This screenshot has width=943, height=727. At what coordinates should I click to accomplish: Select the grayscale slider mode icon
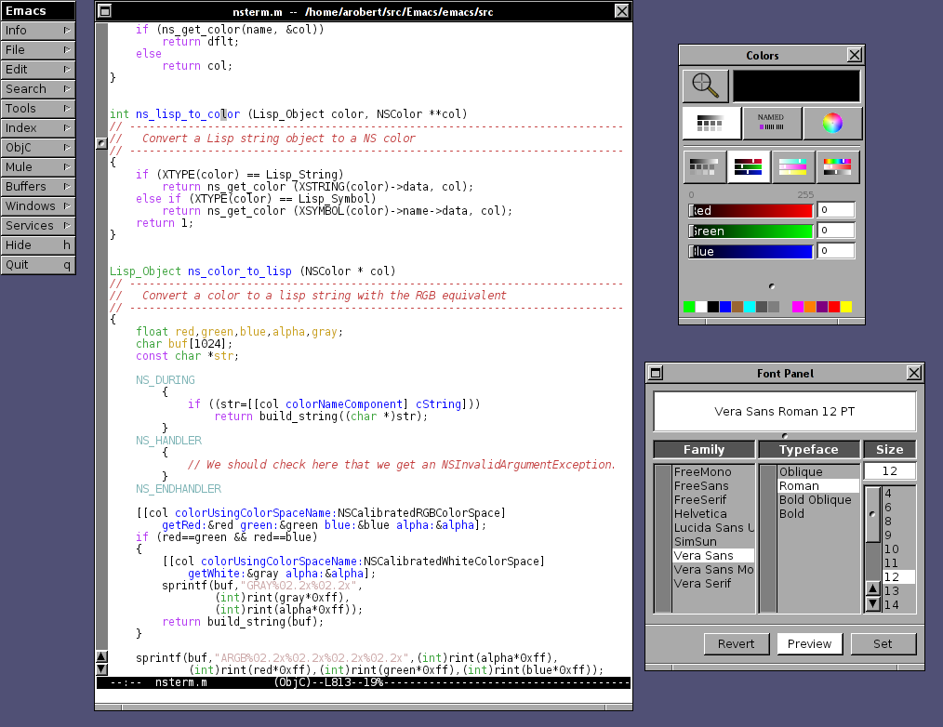point(705,167)
